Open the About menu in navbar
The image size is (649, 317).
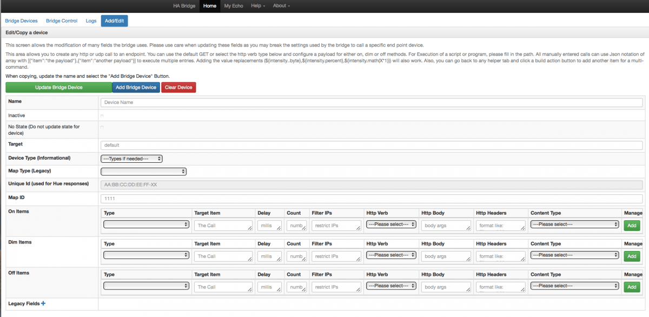click(x=281, y=6)
